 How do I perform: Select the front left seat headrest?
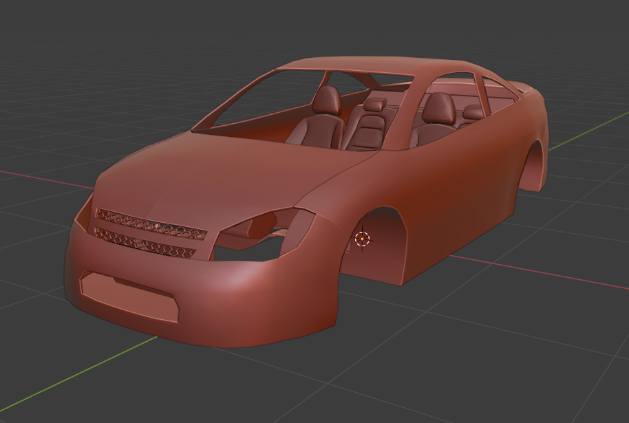[327, 100]
